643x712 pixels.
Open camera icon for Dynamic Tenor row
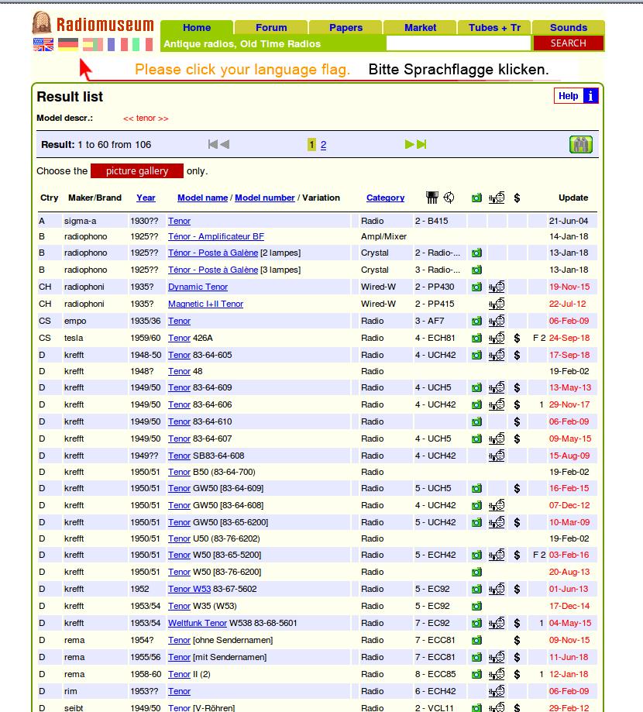tap(476, 287)
